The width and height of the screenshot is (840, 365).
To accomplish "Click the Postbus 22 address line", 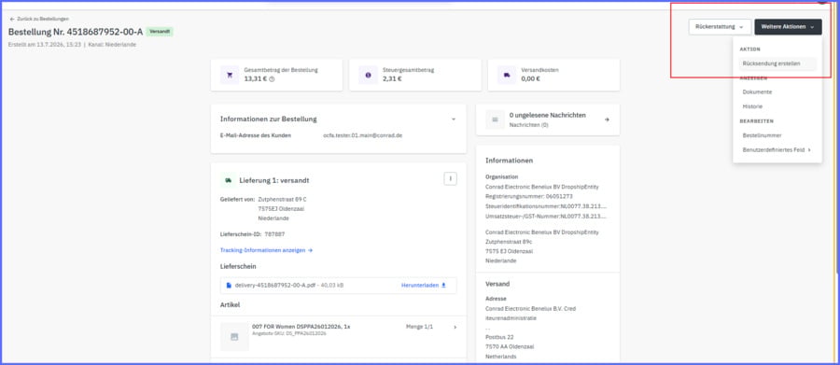I will 499,337.
